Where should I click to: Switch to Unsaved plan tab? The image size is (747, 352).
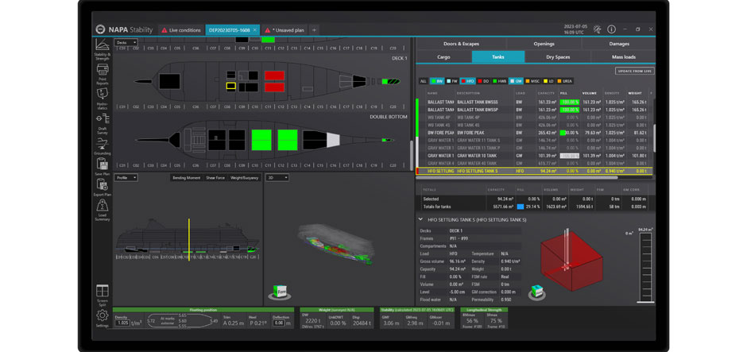click(x=284, y=30)
